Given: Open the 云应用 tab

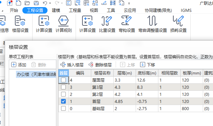Looking at the screenshot, I should [x=130, y=10].
